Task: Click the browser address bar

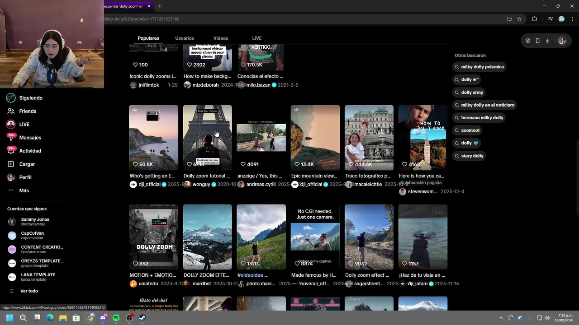Action: pyautogui.click(x=303, y=19)
